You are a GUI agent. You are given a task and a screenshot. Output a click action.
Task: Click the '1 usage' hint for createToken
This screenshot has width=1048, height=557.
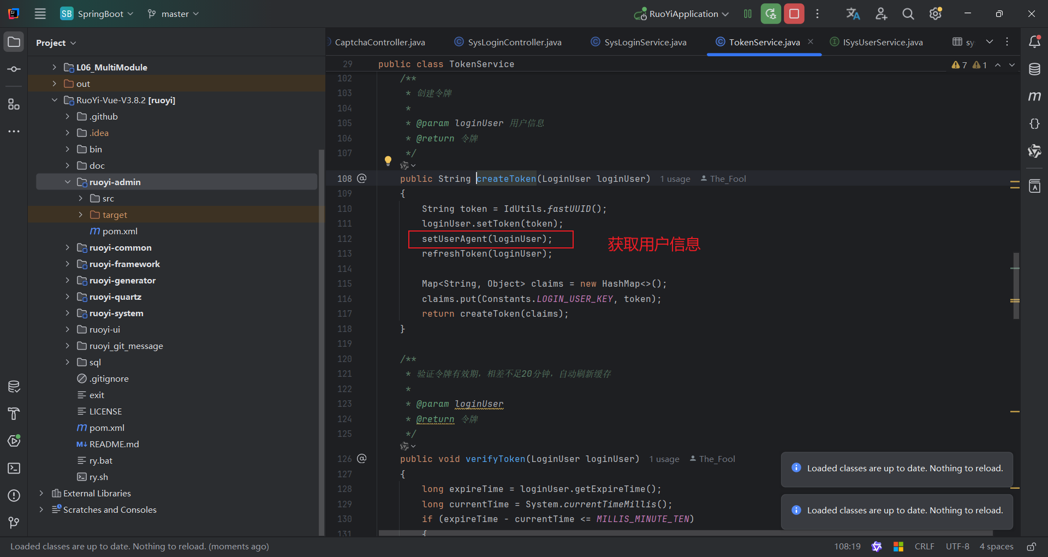pyautogui.click(x=675, y=179)
